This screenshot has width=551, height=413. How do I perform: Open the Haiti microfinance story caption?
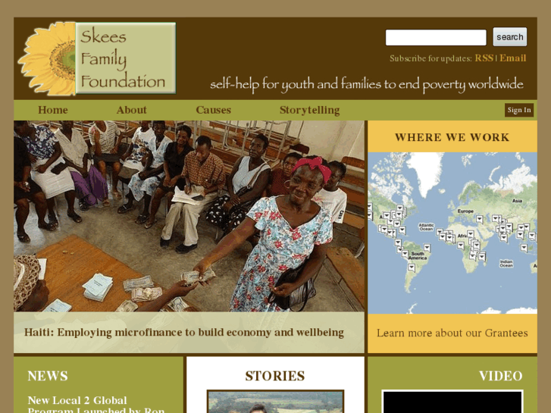[183, 333]
